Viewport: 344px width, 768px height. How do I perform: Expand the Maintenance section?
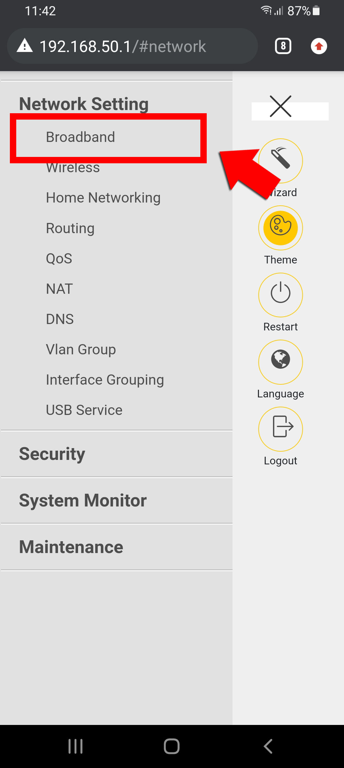tap(71, 547)
